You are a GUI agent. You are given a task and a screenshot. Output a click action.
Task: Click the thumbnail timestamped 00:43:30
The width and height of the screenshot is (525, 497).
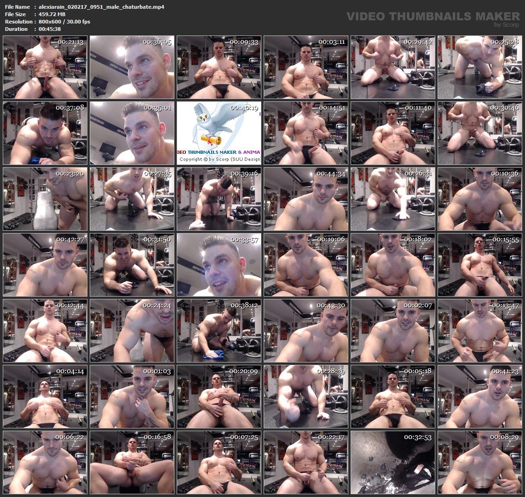pos(306,331)
